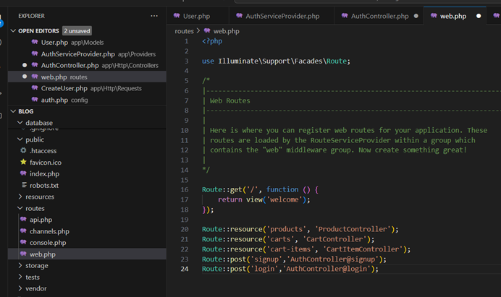Click the PHP icon on AuthServiceProvider.php tab
Image resolution: width=501 pixels, height=297 pixels.
pos(239,15)
